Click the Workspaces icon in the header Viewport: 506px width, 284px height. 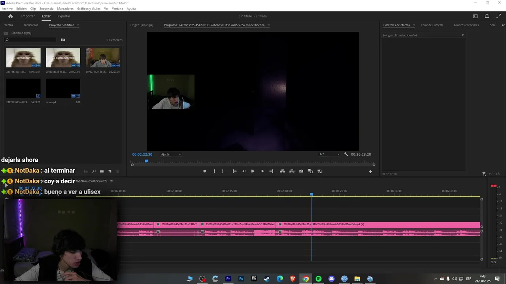(x=476, y=16)
